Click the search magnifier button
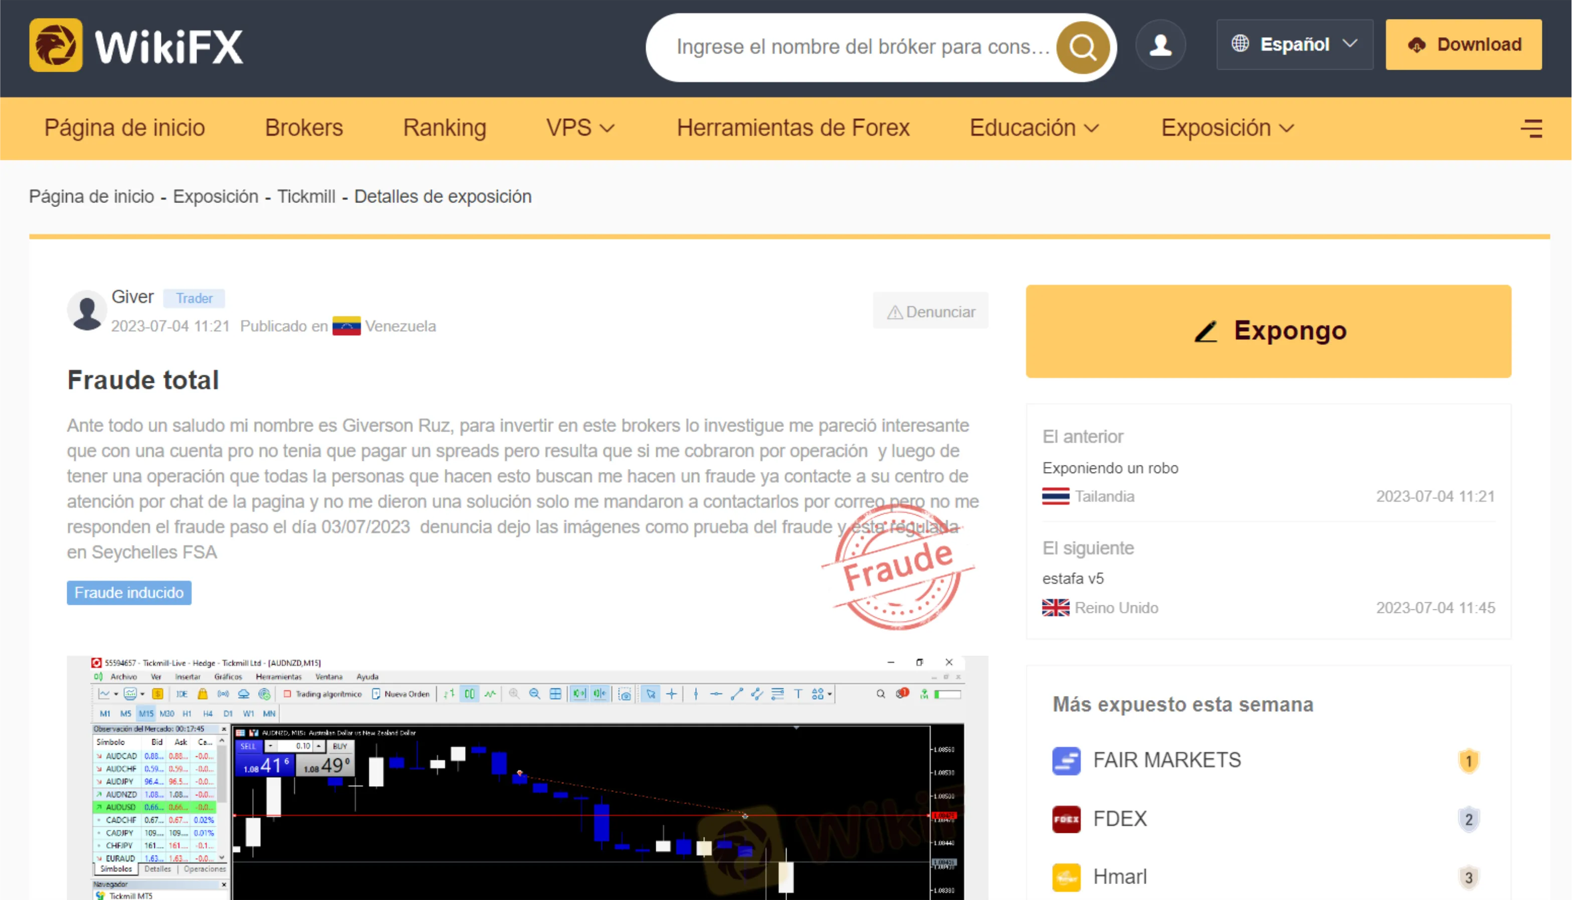 tap(1082, 47)
